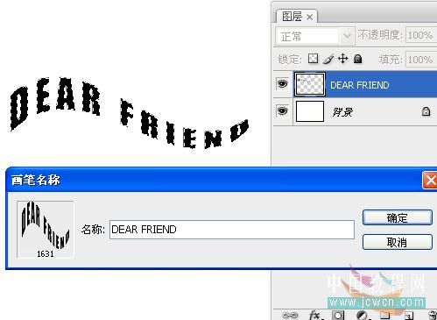Select 背景 layer thumbnail
437x320 pixels.
(x=310, y=111)
